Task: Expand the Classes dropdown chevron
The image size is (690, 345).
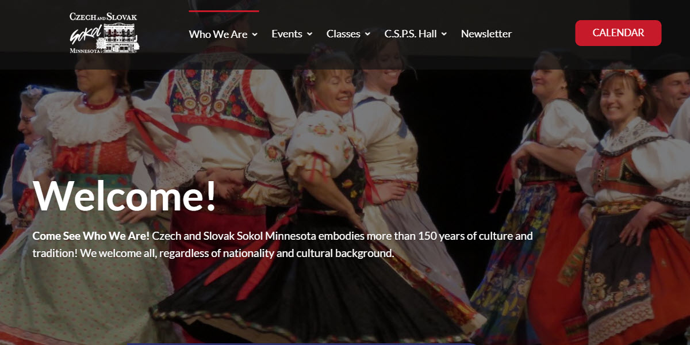Action: (367, 34)
